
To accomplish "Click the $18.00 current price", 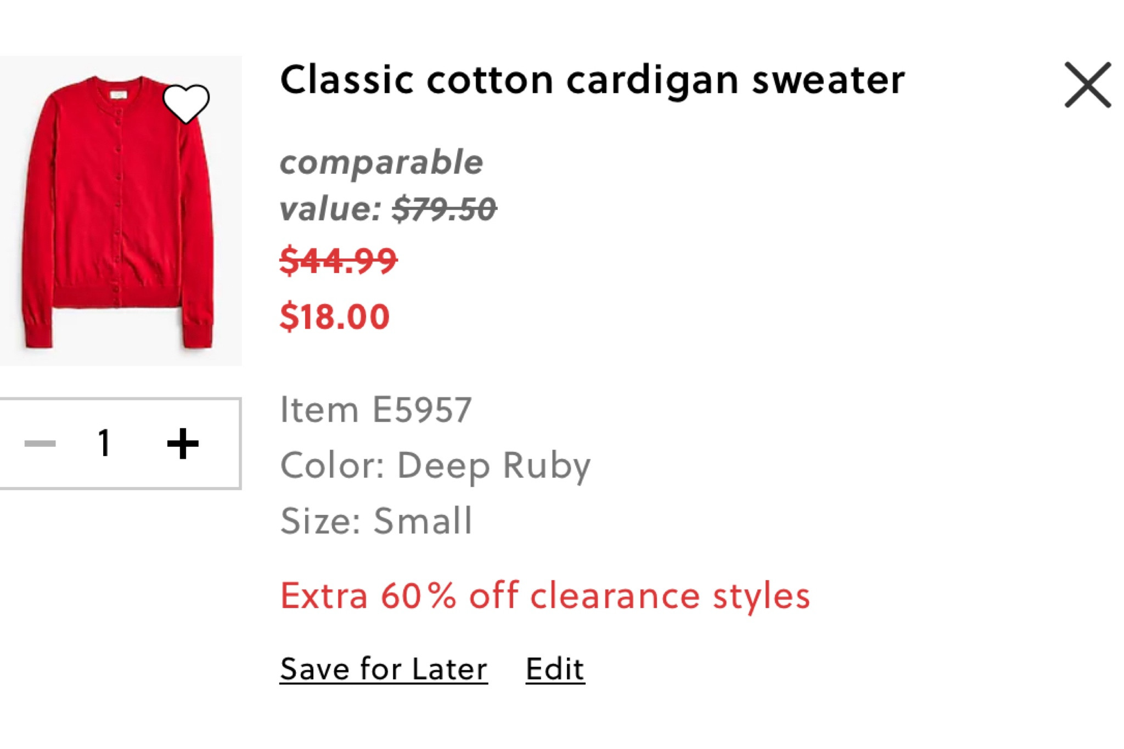I will click(333, 314).
